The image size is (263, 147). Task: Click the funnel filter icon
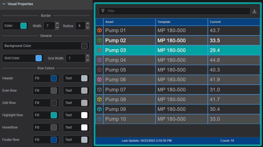pyautogui.click(x=103, y=11)
